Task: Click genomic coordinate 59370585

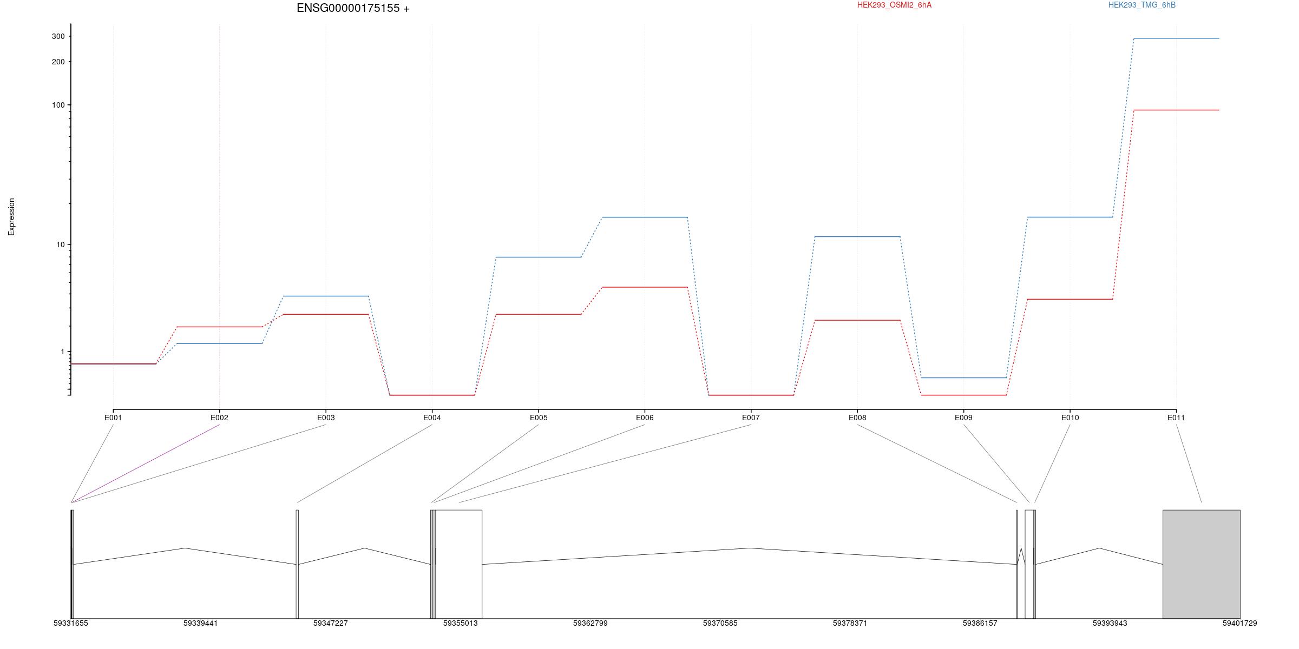Action: pyautogui.click(x=720, y=623)
